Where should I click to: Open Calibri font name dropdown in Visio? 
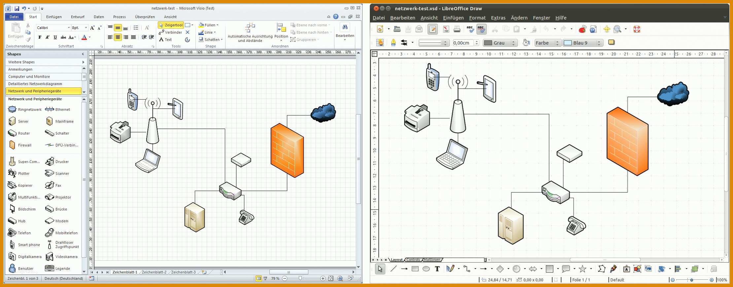[x=69, y=28]
